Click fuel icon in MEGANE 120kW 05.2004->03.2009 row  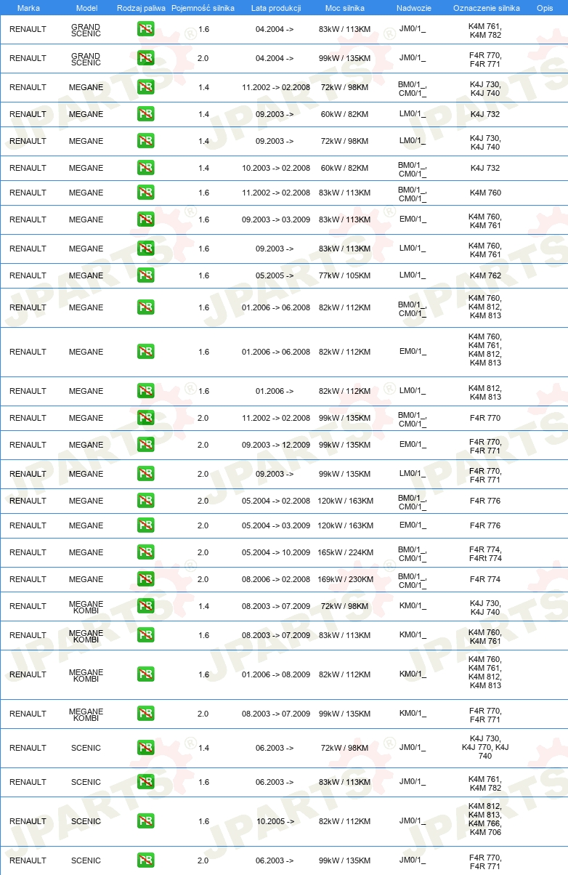(x=145, y=525)
